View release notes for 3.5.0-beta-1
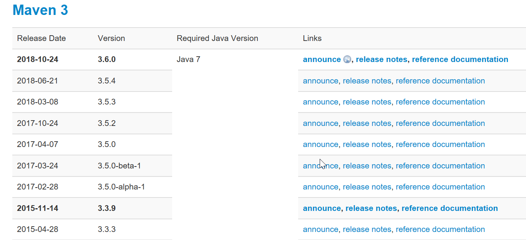The image size is (526, 240). pos(367,166)
